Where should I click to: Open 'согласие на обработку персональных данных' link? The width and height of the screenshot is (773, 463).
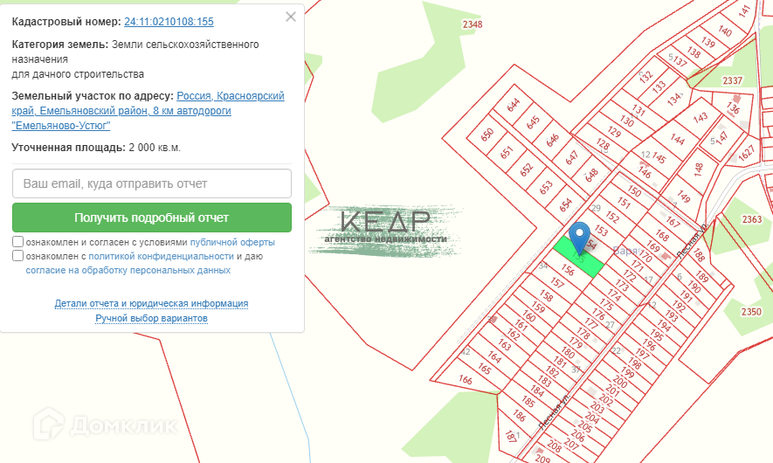point(128,270)
